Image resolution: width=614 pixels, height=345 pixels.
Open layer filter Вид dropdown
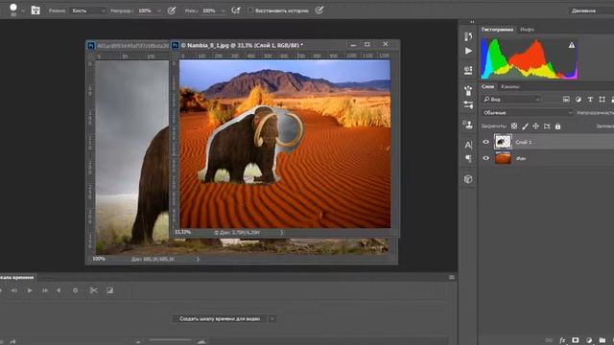(x=511, y=100)
